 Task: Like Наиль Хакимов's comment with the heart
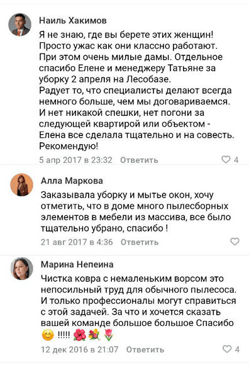tap(226, 159)
